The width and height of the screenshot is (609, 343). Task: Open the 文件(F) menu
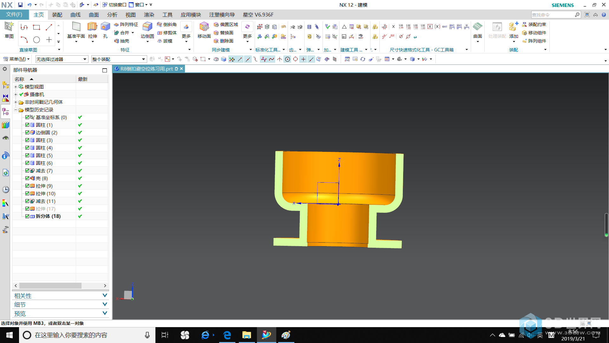tap(14, 15)
